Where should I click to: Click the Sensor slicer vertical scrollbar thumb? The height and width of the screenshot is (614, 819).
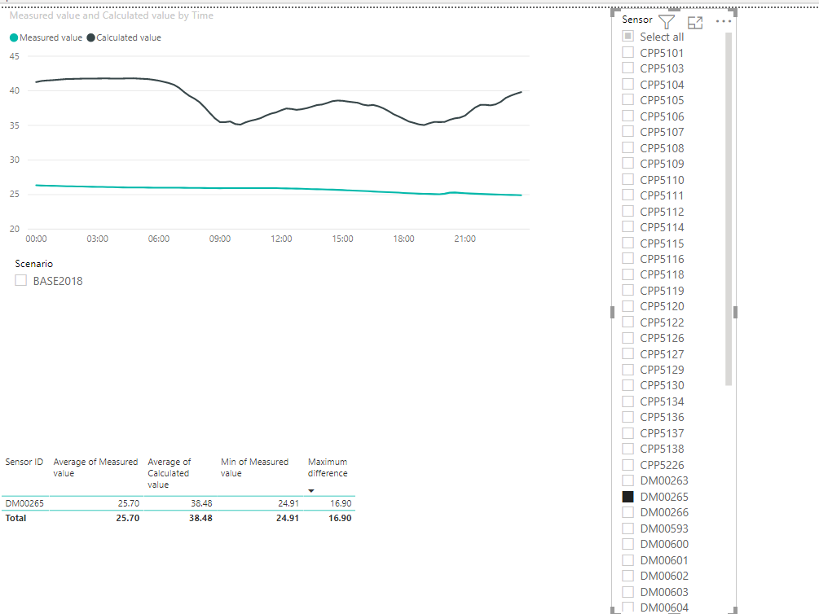(729, 208)
